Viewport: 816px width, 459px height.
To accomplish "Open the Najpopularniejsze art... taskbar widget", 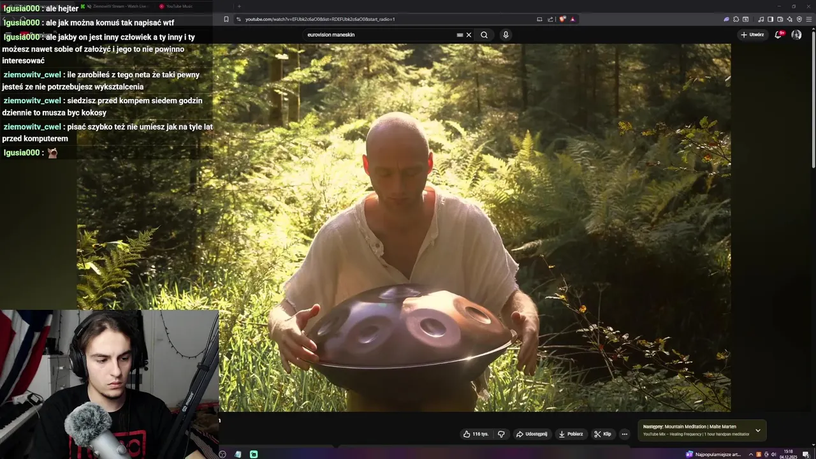I will (x=713, y=455).
